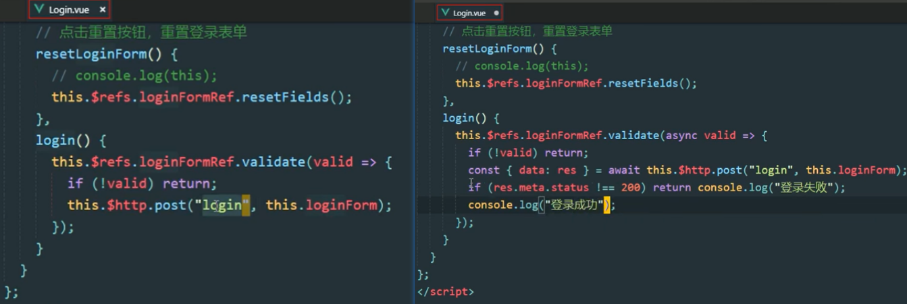Click the Vue icon in the right pane's Login.vue tab
The width and height of the screenshot is (907, 304).
pyautogui.click(x=446, y=12)
